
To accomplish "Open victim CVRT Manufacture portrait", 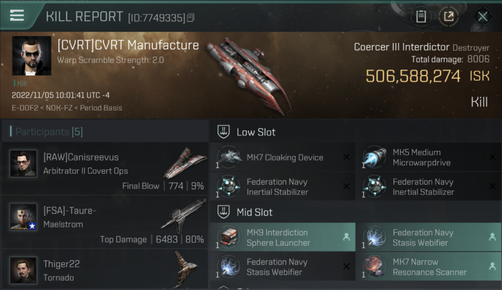I will 32,56.
